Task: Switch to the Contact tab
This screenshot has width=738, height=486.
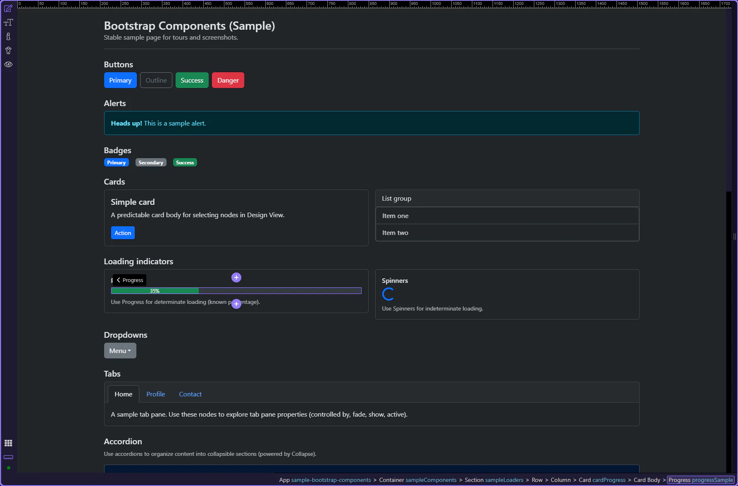Action: click(x=190, y=394)
